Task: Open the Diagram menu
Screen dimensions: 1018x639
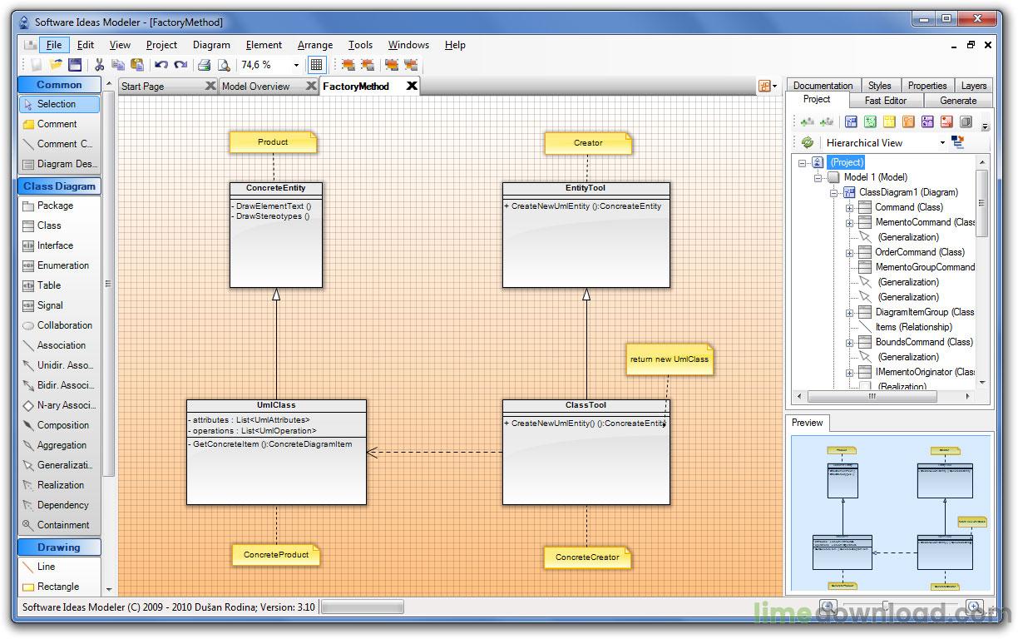Action: coord(211,45)
